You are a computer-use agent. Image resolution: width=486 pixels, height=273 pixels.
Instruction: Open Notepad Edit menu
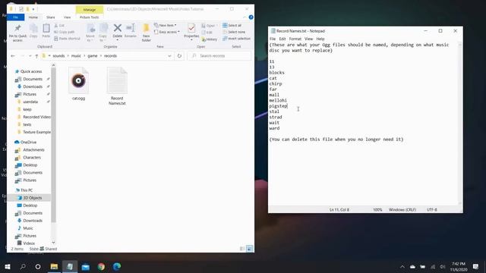pos(282,39)
